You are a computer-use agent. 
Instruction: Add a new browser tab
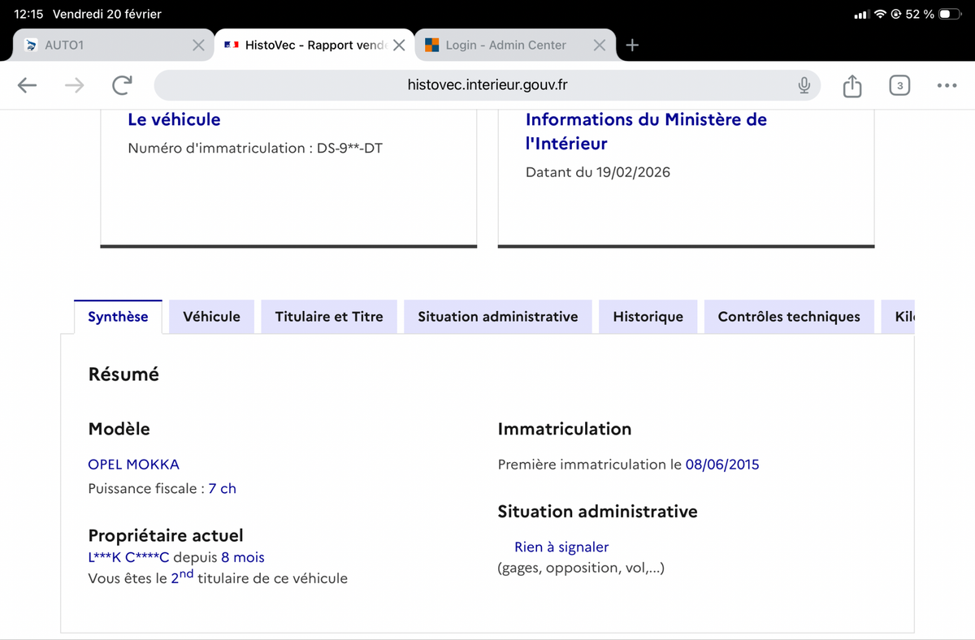632,45
